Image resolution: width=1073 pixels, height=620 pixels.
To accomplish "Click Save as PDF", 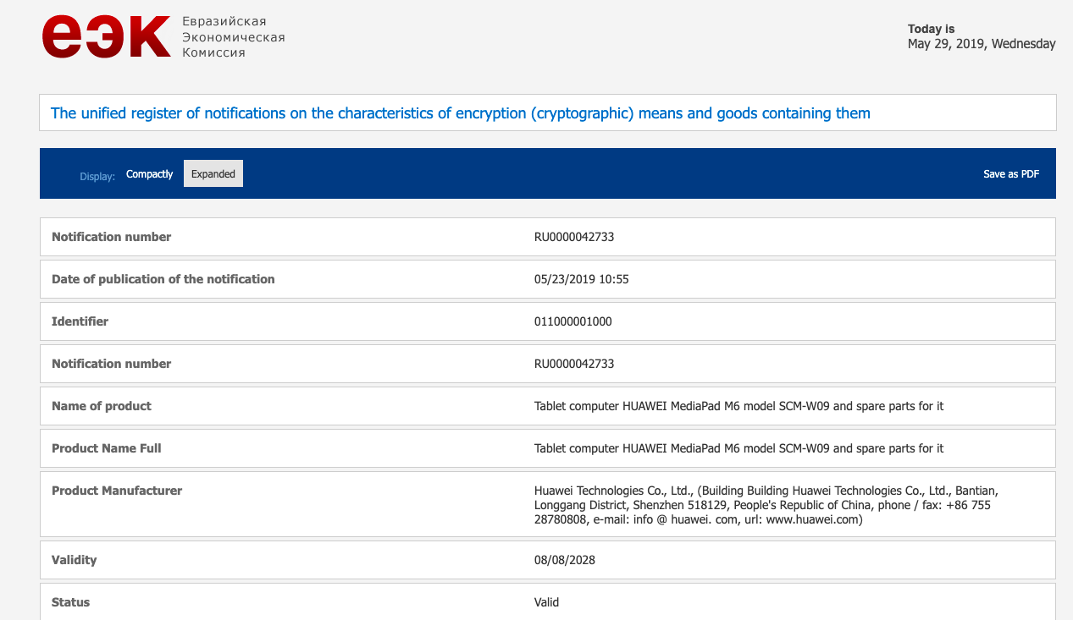I will [x=1011, y=174].
